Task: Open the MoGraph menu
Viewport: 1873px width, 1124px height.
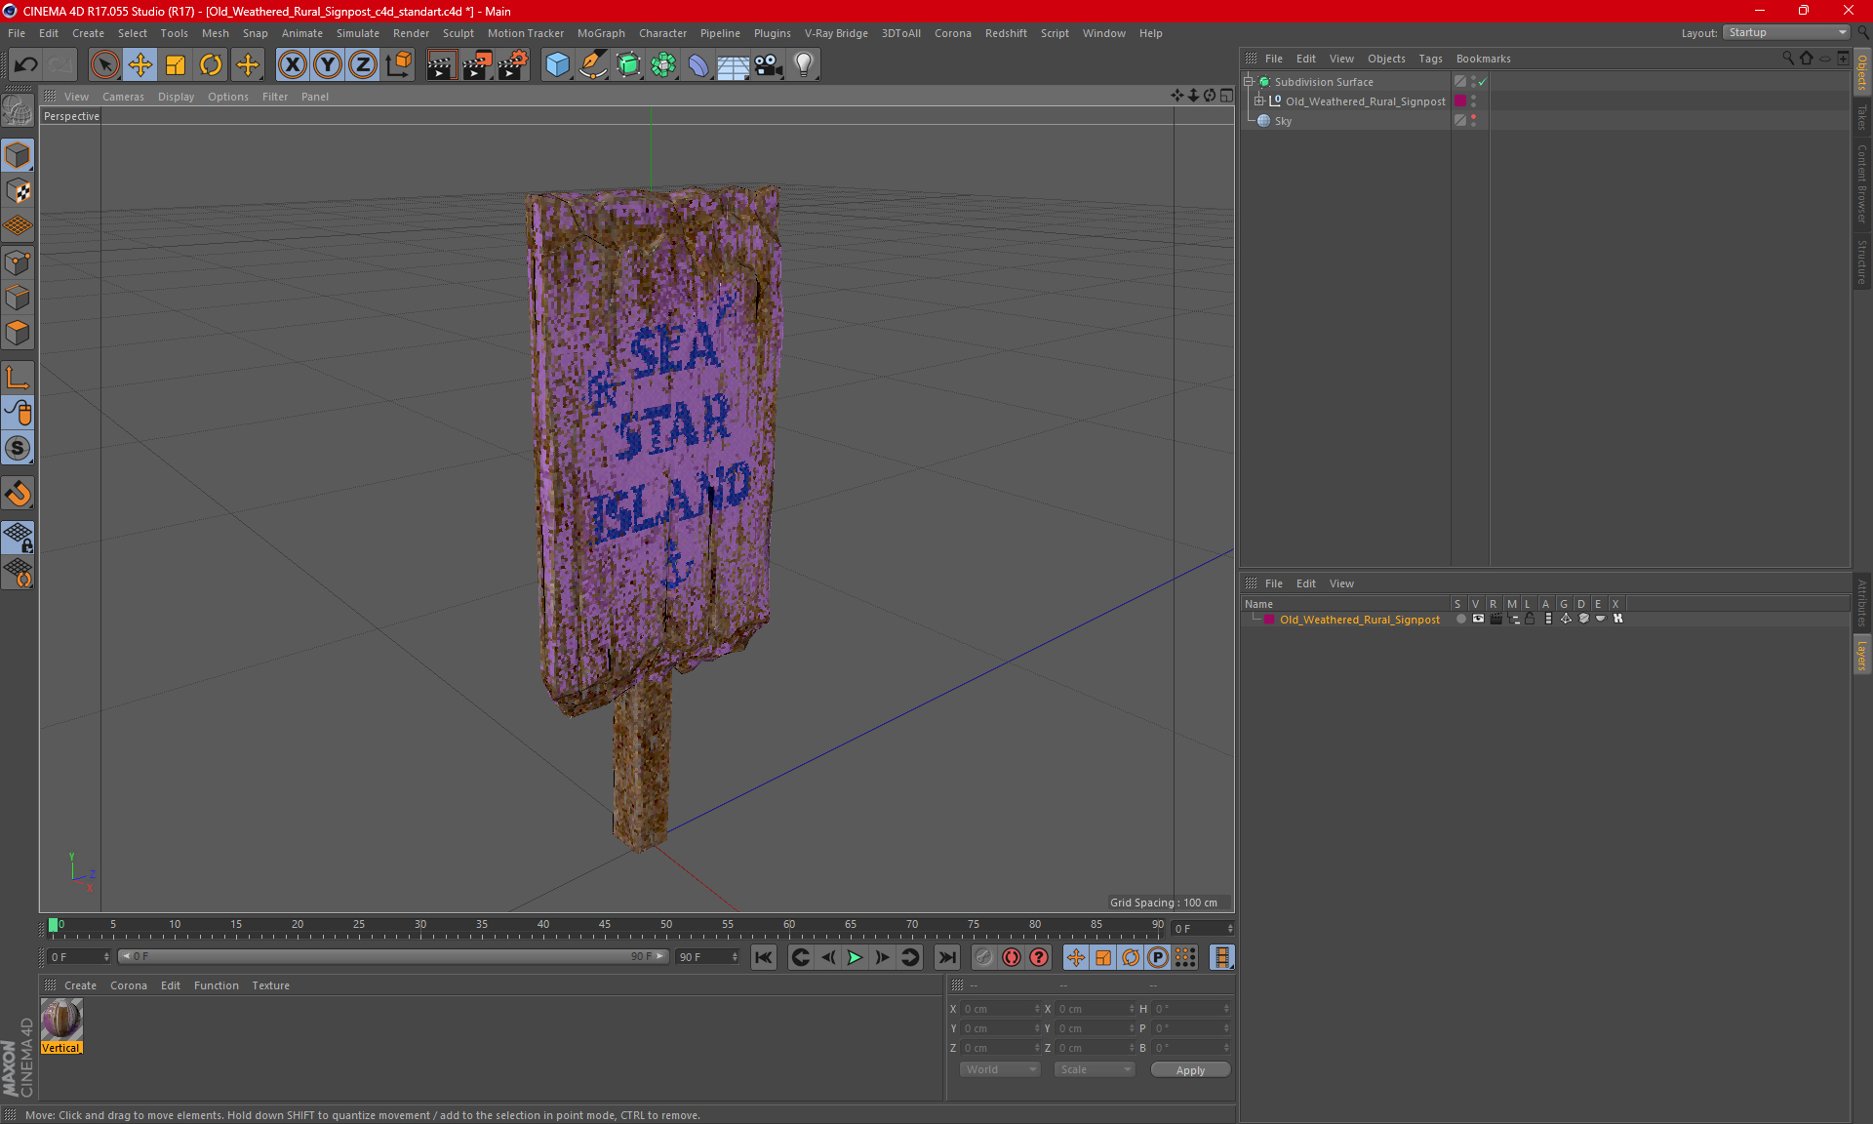Action: click(601, 33)
